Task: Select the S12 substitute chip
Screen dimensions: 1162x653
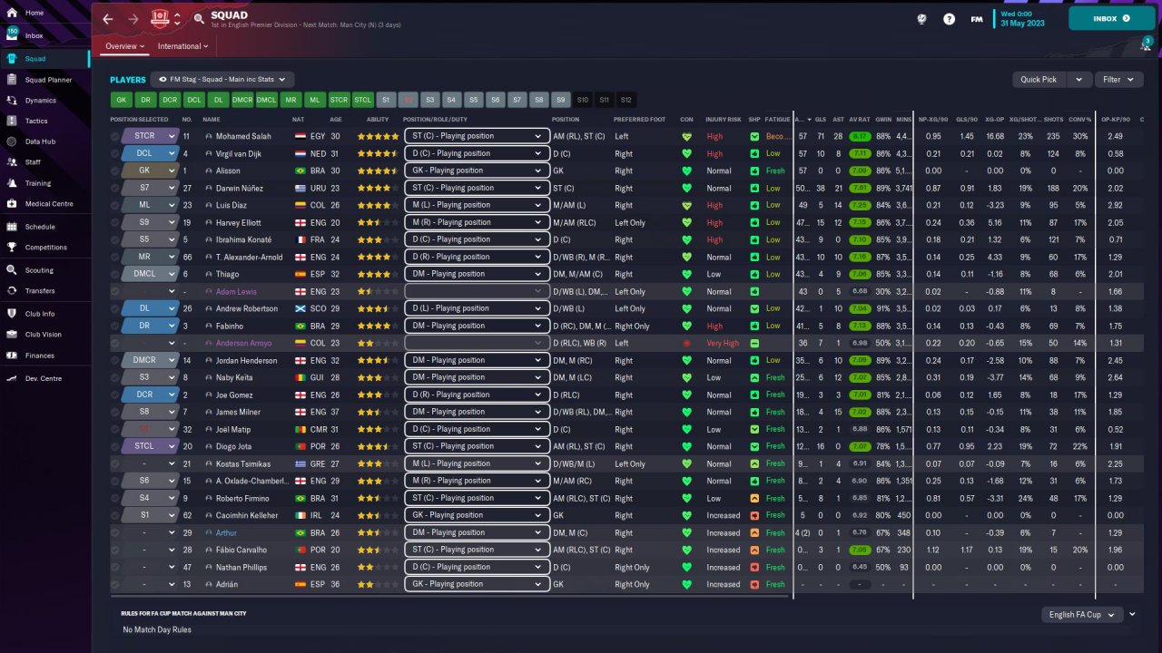Action: 626,100
